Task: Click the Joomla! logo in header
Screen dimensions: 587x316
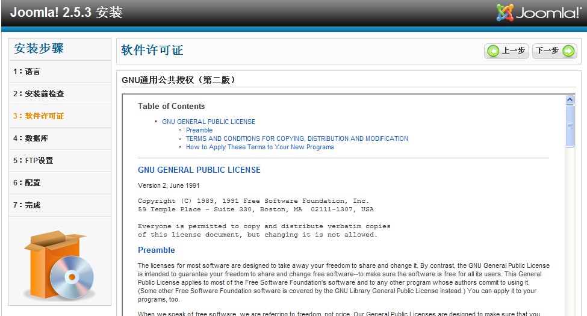Action: point(539,13)
